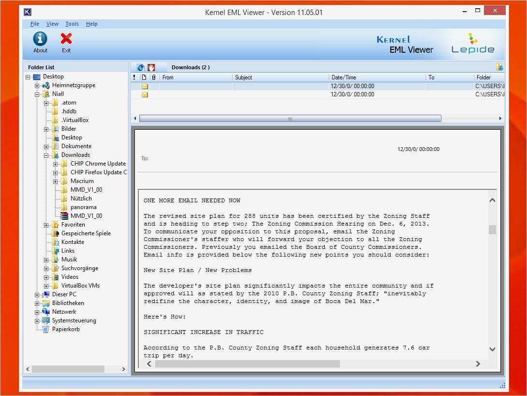Click the message body scroll down arrow

pos(492,349)
